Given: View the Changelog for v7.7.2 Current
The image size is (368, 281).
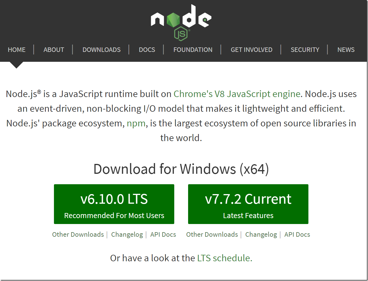Looking at the screenshot, I should (261, 234).
